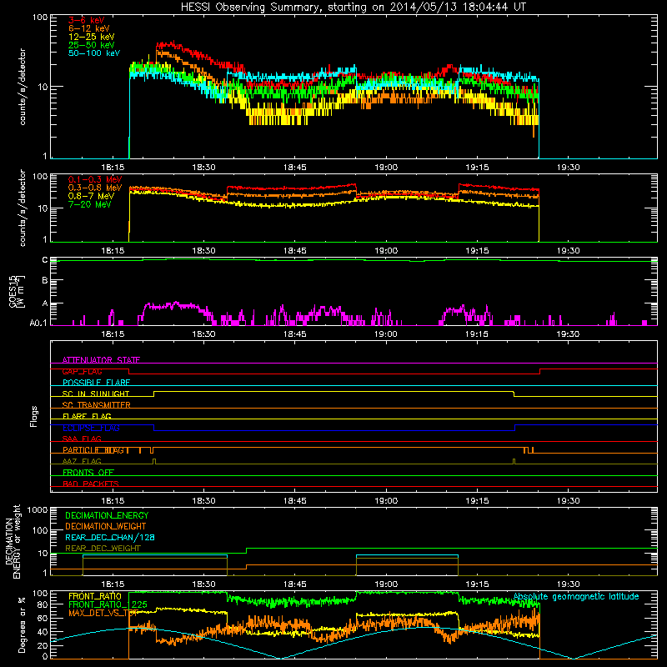The height and width of the screenshot is (667, 667).
Task: Click the Degrees or % axis title
Action: tap(22, 625)
